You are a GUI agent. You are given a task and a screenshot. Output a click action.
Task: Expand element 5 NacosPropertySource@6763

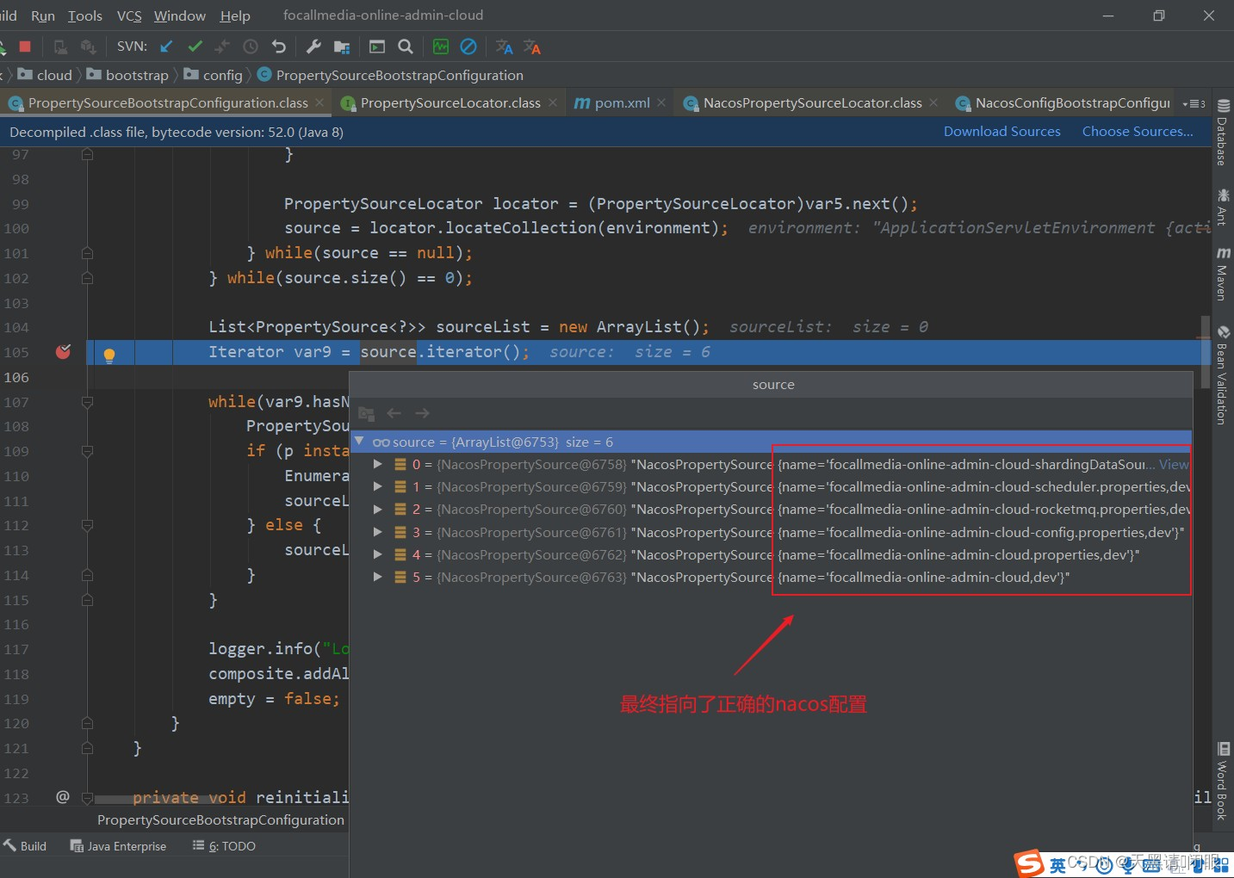[x=377, y=577]
